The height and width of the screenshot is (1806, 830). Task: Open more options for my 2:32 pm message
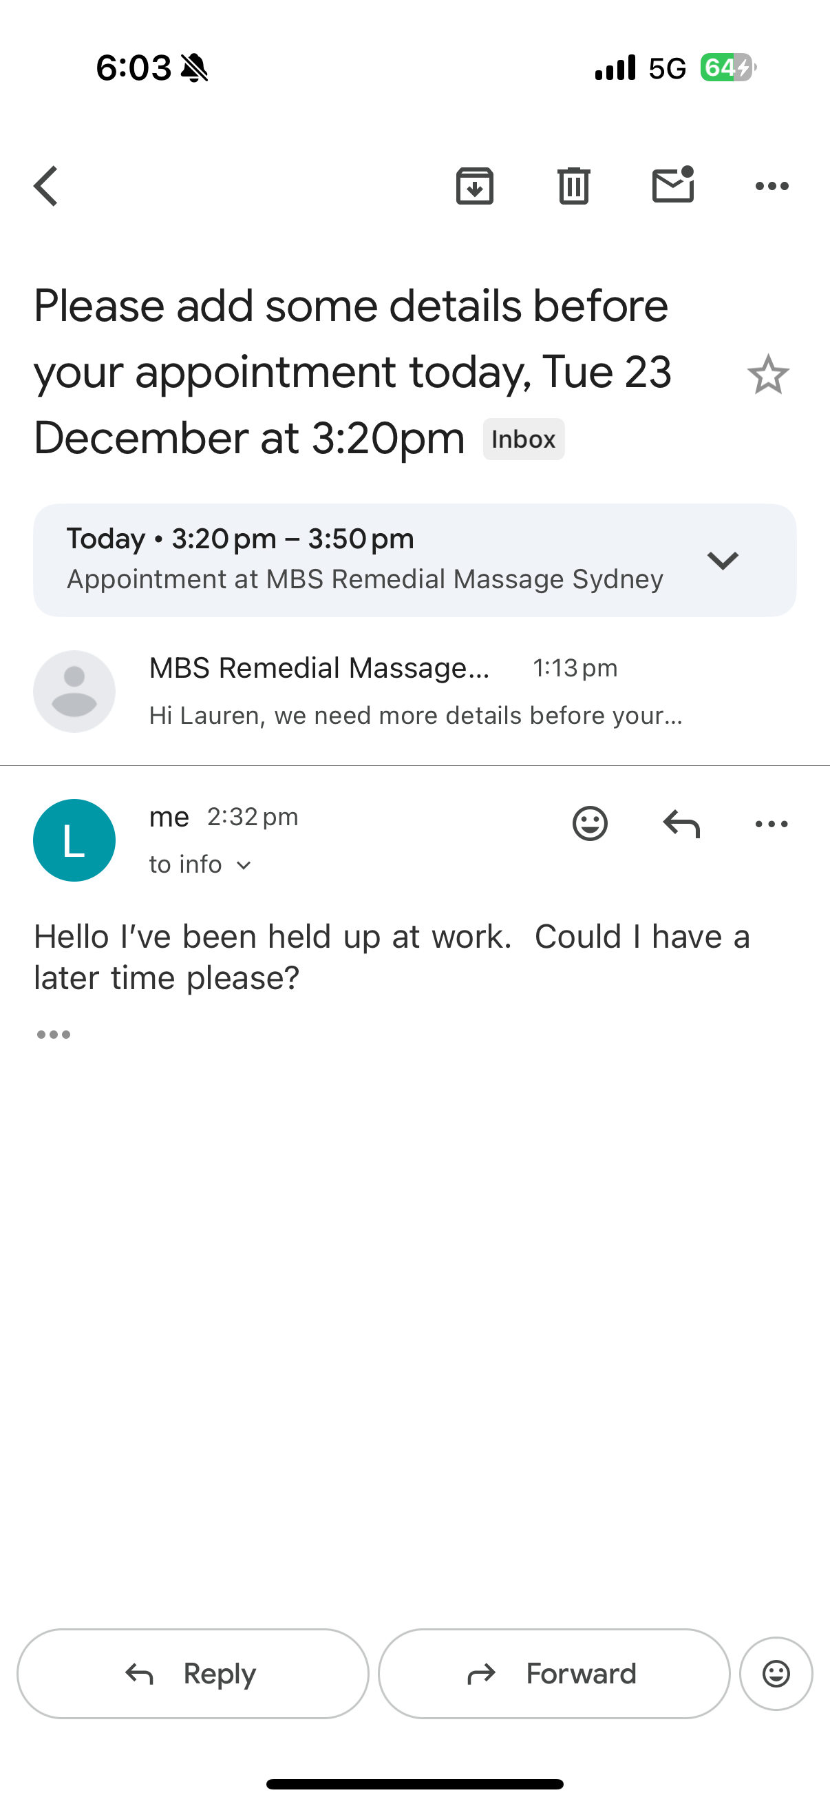tap(772, 824)
